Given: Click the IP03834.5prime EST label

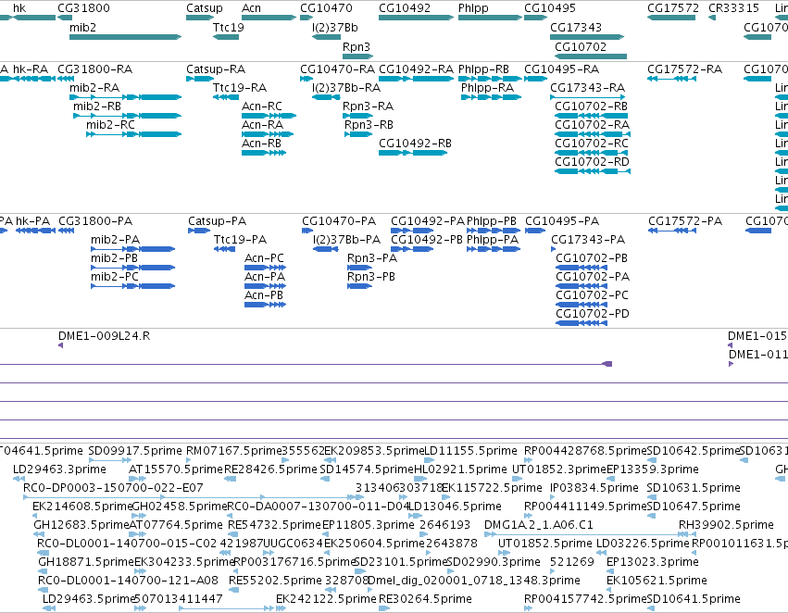Looking at the screenshot, I should pyautogui.click(x=594, y=488).
